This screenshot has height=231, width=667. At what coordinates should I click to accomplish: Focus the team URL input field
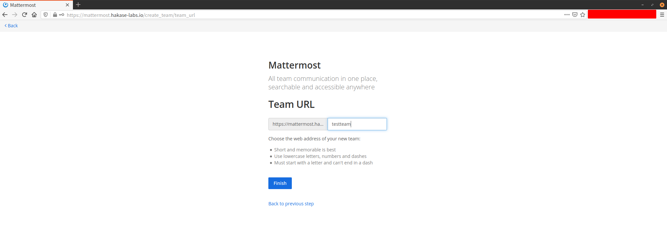click(357, 124)
